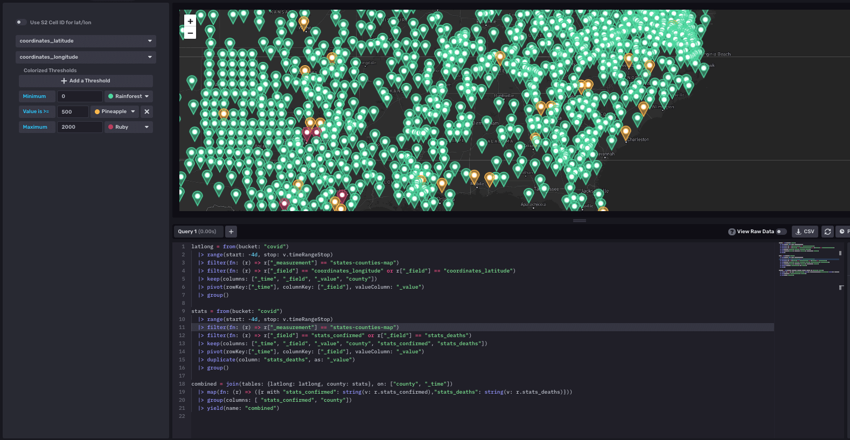The height and width of the screenshot is (440, 850).
Task: Click the refresh query icon
Action: click(x=827, y=232)
